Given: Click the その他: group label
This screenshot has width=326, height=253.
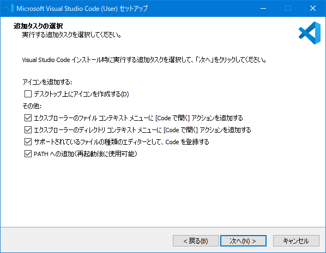Looking at the screenshot, I should (x=32, y=106).
